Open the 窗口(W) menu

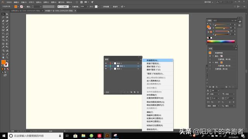click(61, 2)
